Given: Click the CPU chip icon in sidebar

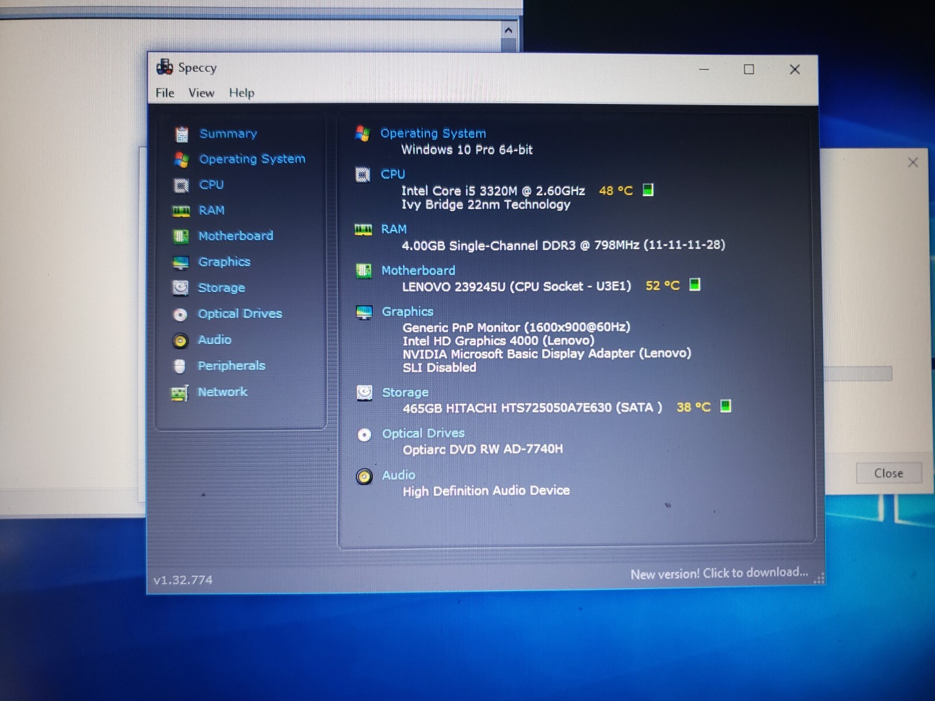Looking at the screenshot, I should point(181,185).
